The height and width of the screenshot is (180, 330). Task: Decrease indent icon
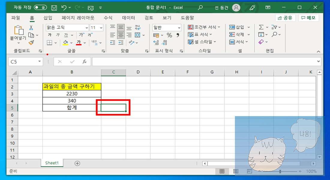coord(112,43)
